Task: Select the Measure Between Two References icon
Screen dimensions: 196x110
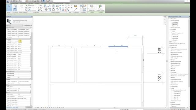Action: pyautogui.click(x=76, y=9)
